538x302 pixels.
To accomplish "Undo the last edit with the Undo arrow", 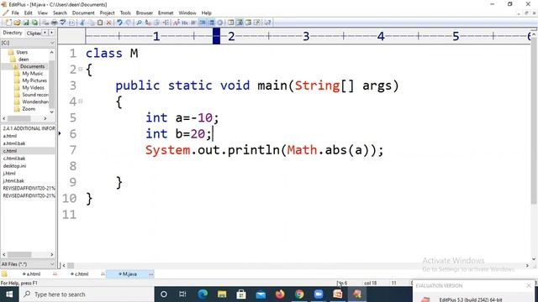I will (x=119, y=23).
